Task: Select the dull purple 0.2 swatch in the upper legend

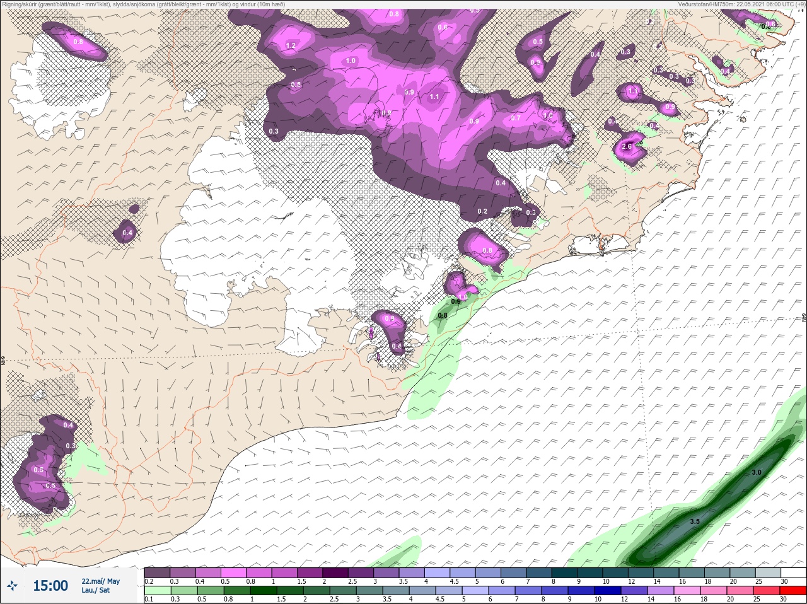Action: pos(157,572)
